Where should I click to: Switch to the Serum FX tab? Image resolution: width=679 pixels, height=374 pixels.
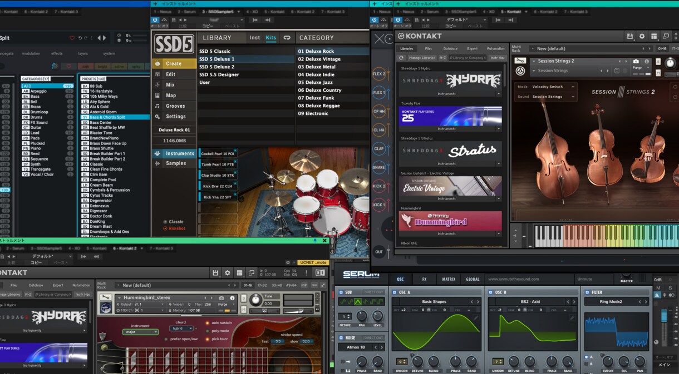(x=424, y=279)
